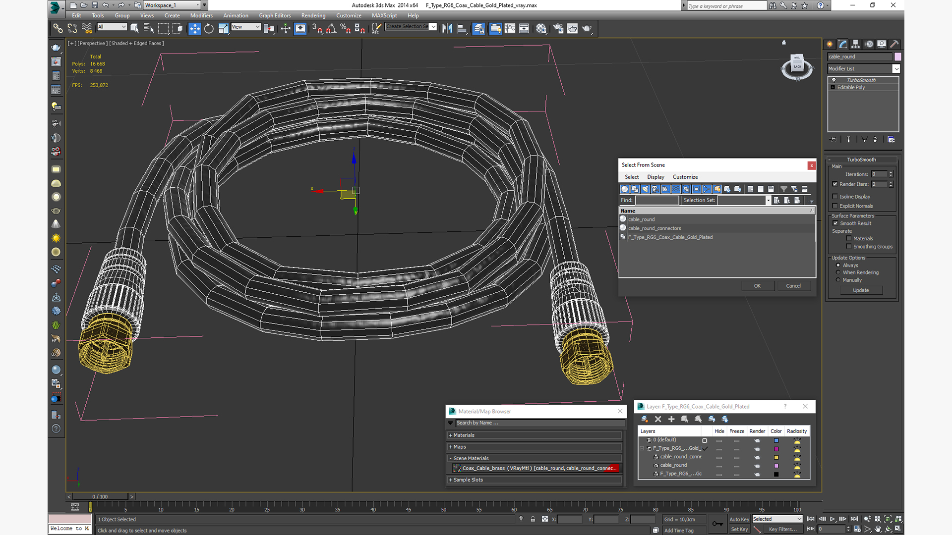This screenshot has width=952, height=535.
Task: Select the When Rendering update option
Action: (838, 272)
